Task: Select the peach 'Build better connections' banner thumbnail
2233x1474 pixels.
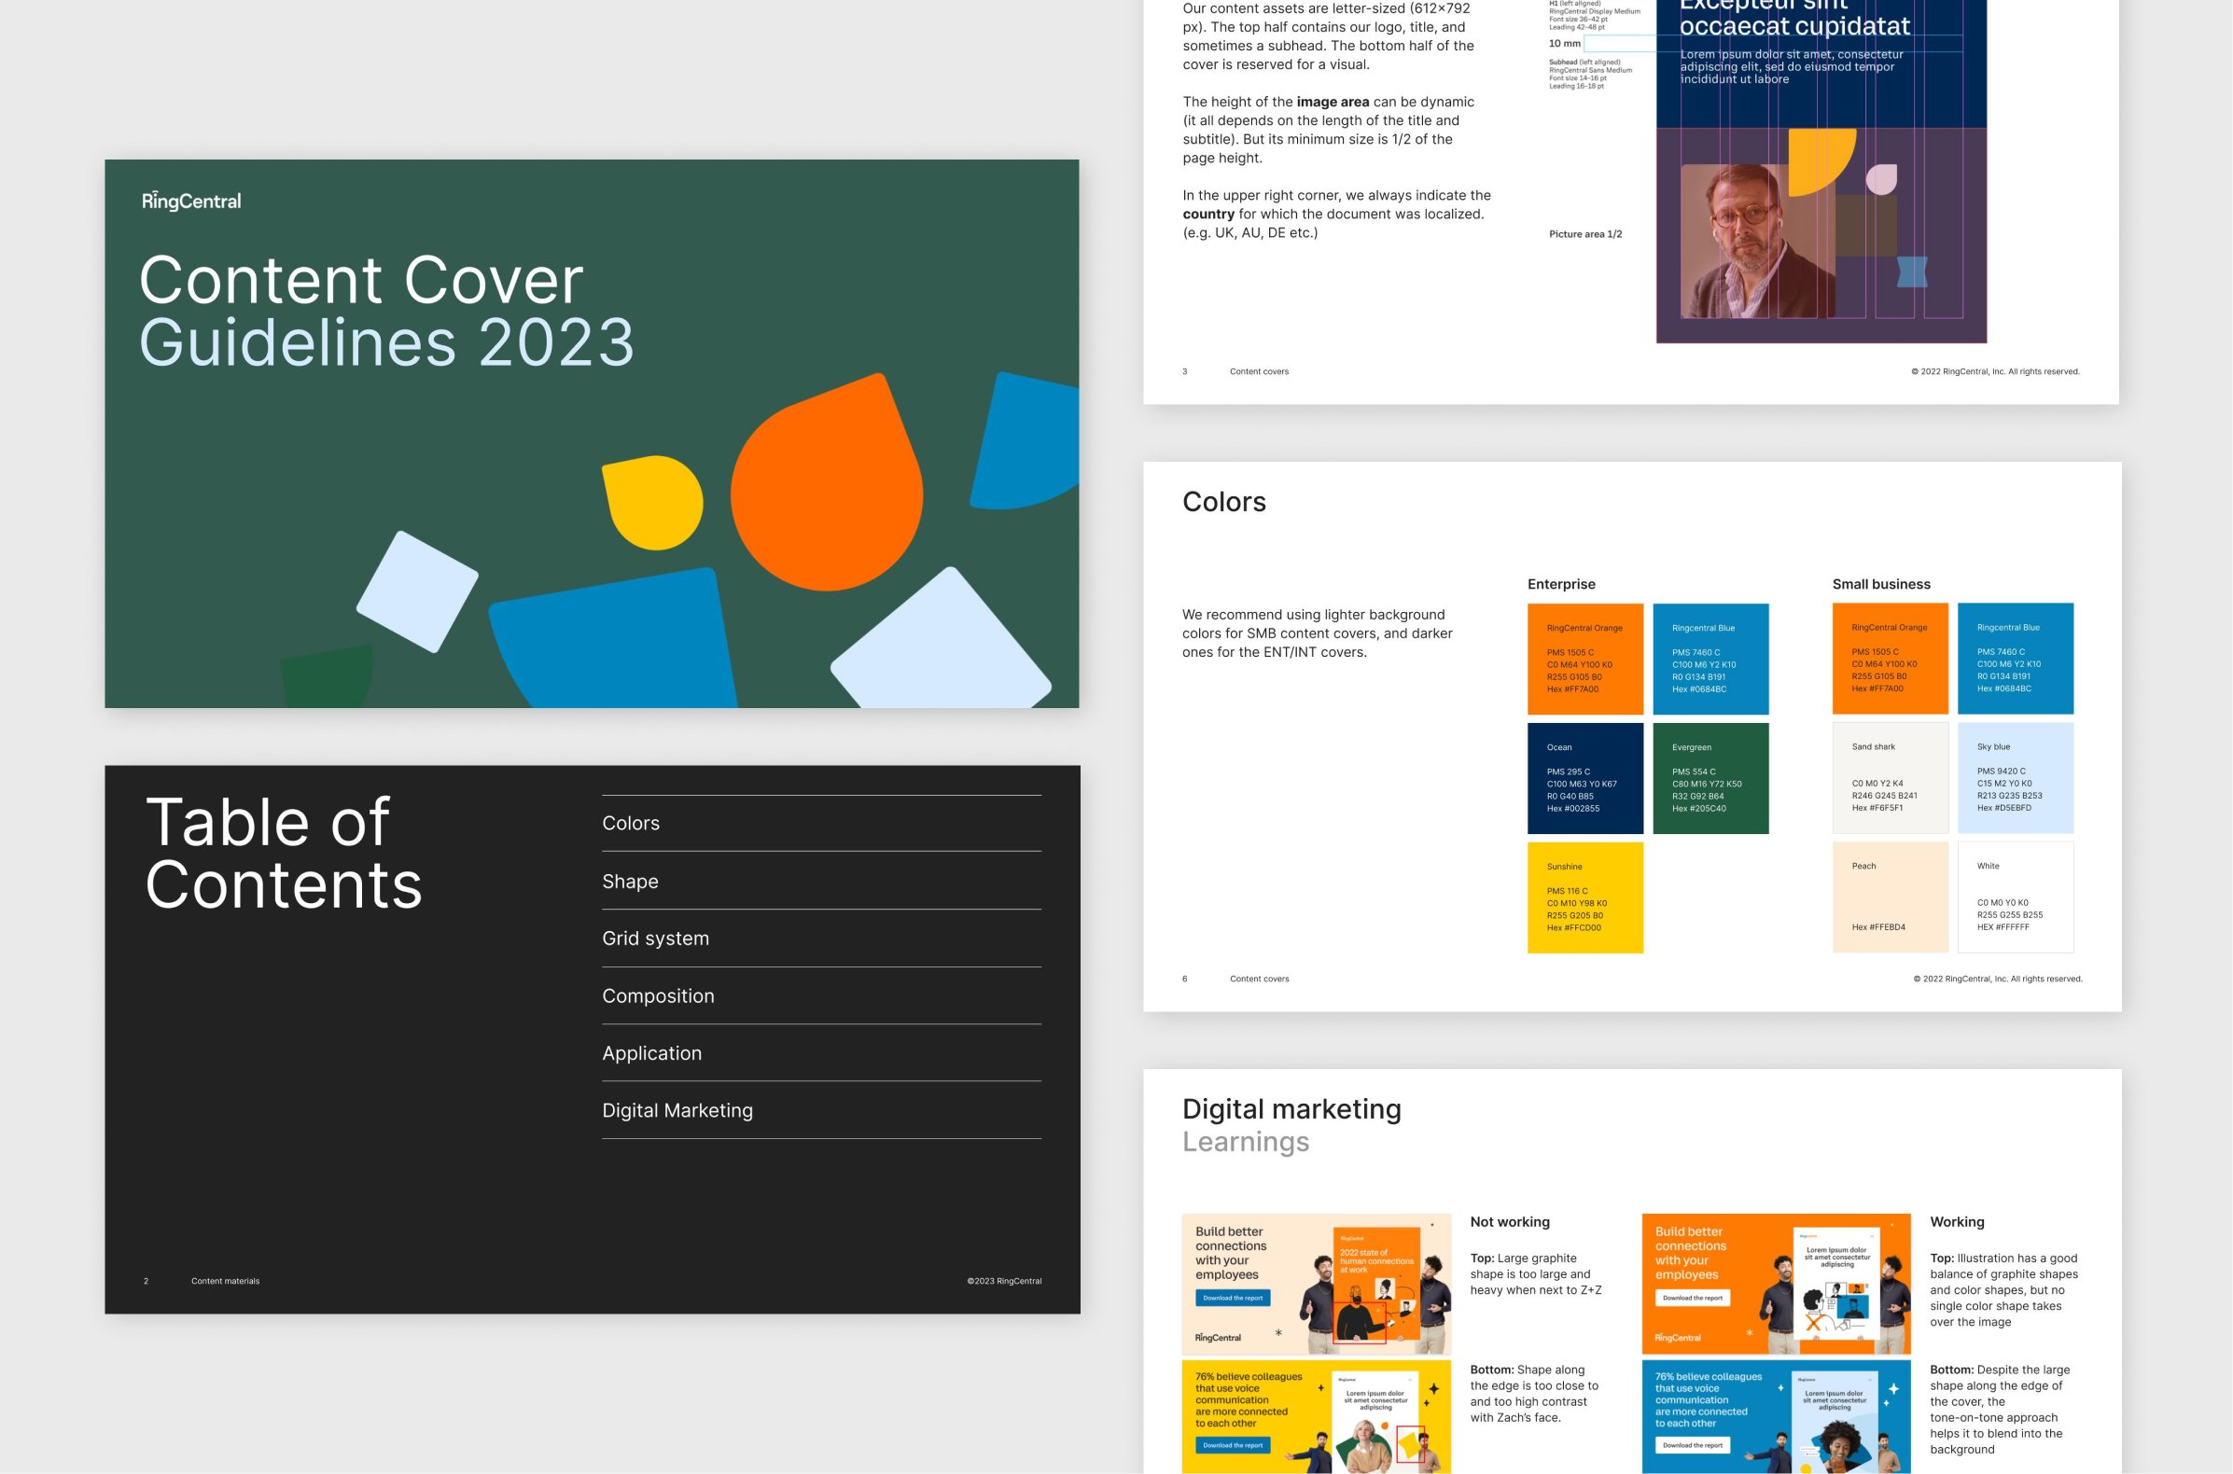Action: click(1317, 1284)
